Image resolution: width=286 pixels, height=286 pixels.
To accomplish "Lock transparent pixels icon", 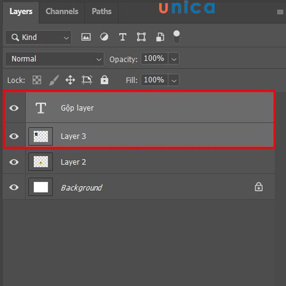I will click(37, 80).
